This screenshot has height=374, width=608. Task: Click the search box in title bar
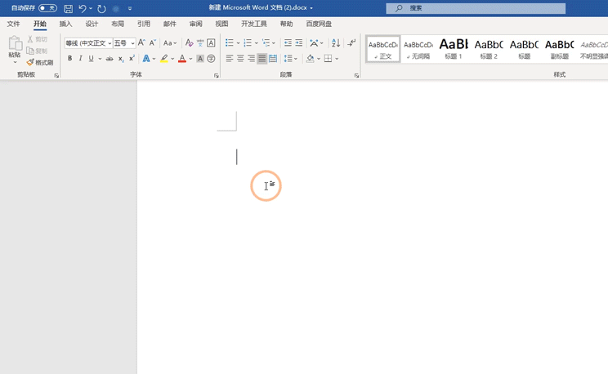click(x=476, y=8)
